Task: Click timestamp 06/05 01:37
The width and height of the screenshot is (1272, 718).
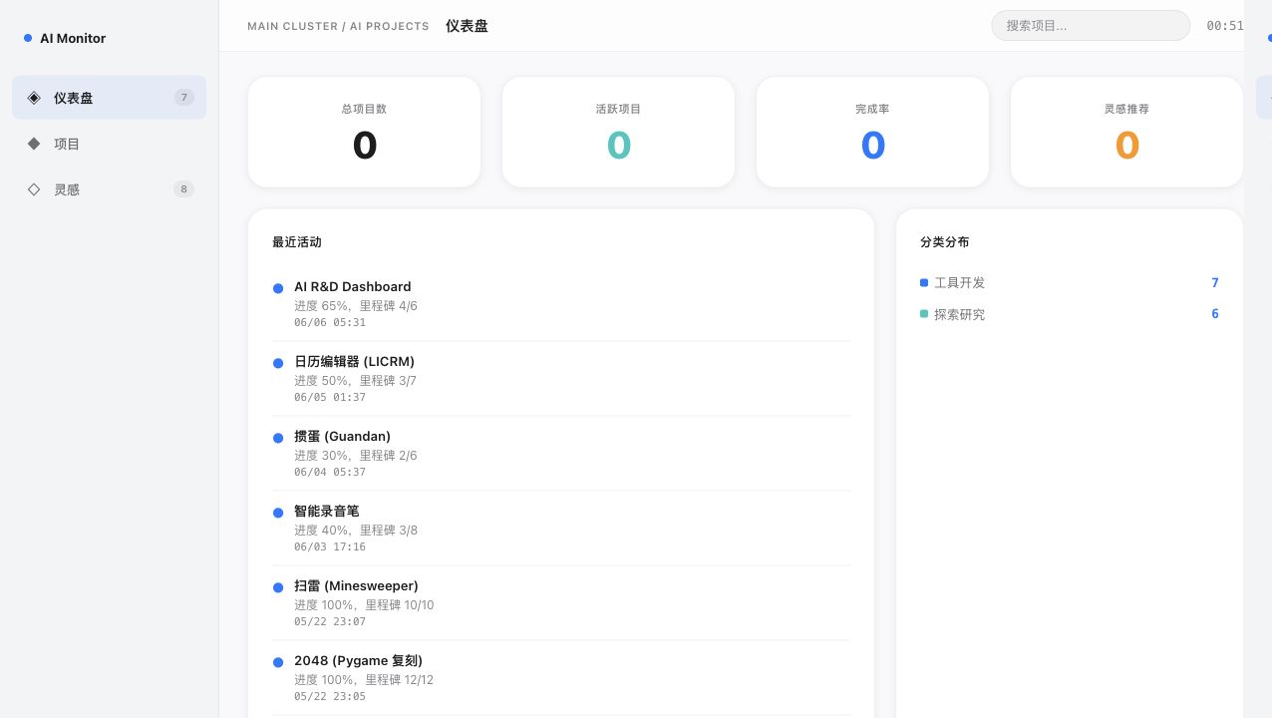Action: (x=330, y=397)
